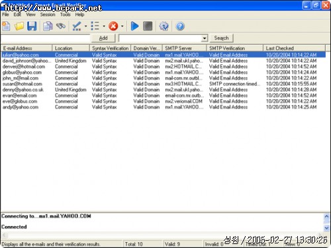The height and width of the screenshot is (248, 331).
Task: Stop verification with the gray square icon
Action: 148,26
